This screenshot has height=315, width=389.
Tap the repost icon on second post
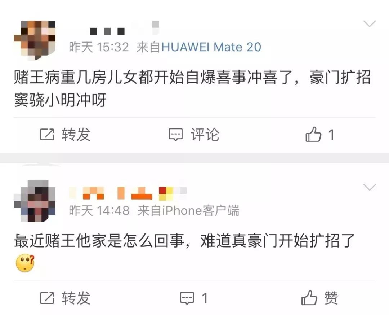point(47,298)
